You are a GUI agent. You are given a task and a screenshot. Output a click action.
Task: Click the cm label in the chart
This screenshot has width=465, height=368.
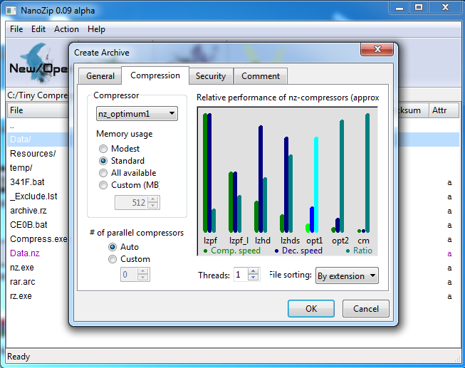[x=363, y=241]
